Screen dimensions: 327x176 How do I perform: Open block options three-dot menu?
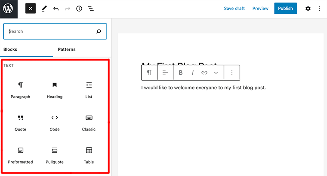(232, 73)
